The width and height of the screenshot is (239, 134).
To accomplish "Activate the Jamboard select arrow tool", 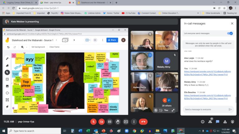I will point(7,73).
